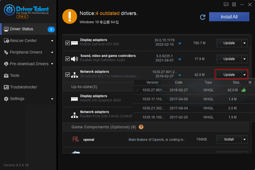Screen dimensions: 255x170
Task: Click Version 8.0.8.18 label
Action: pyautogui.click(x=16, y=165)
